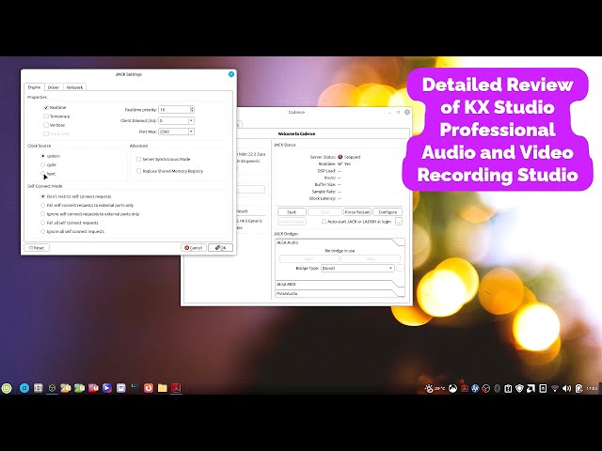
Task: Click the shield security tray icon
Action: point(519,388)
